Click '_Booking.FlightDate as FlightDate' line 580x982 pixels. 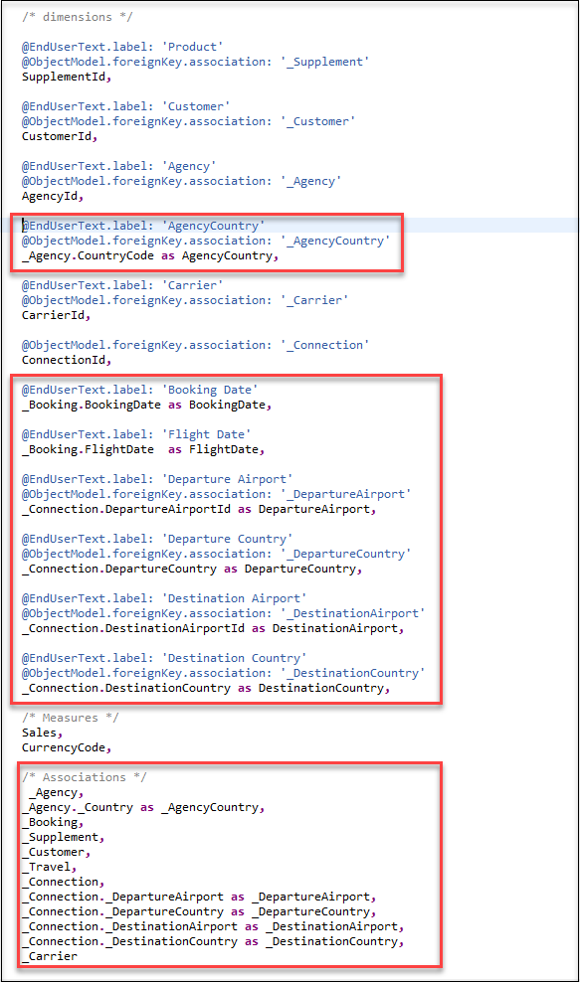[x=143, y=449]
